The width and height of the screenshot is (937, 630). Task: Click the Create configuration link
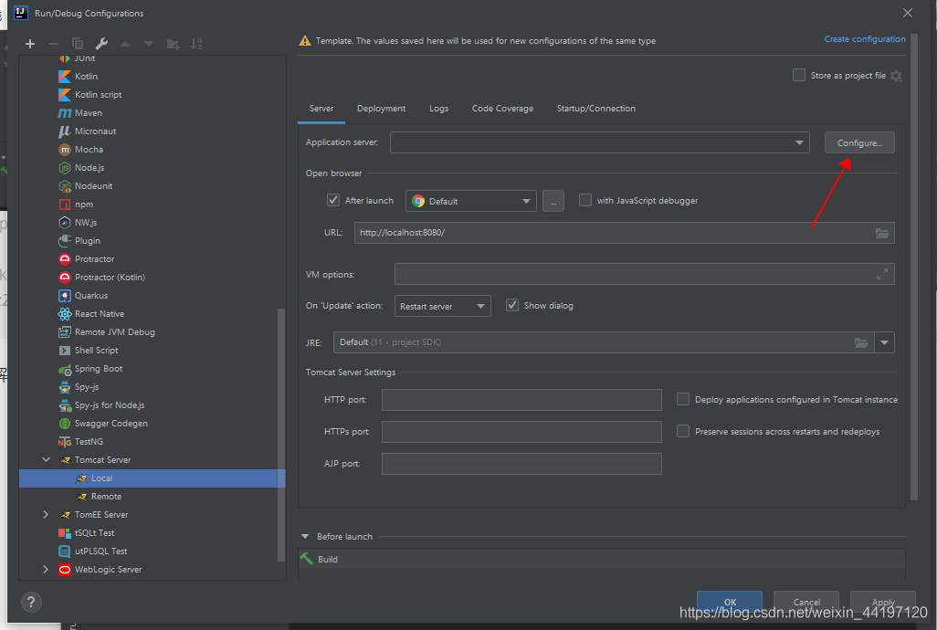tap(864, 39)
